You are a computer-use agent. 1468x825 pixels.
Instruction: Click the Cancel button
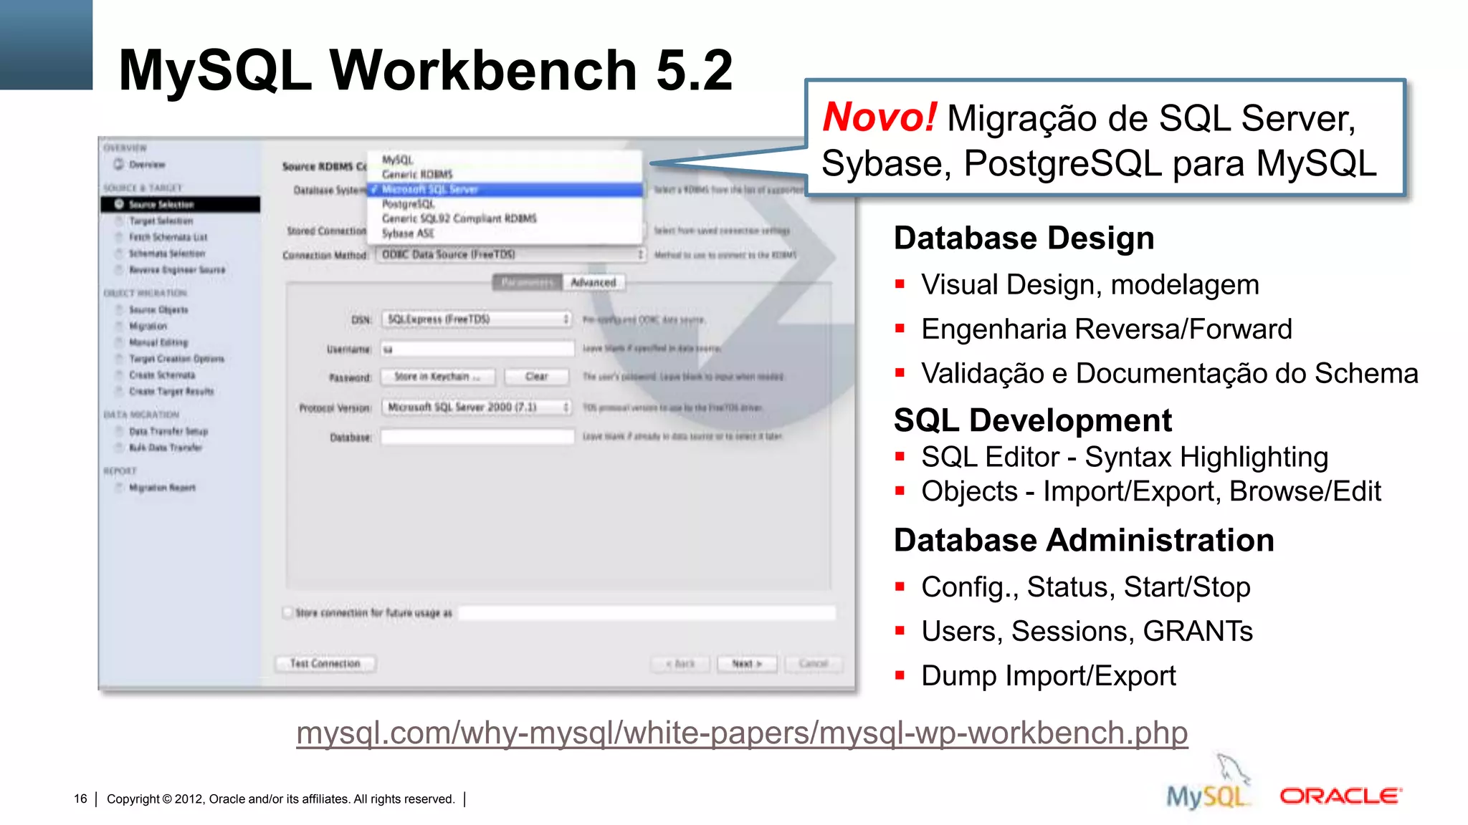814,664
